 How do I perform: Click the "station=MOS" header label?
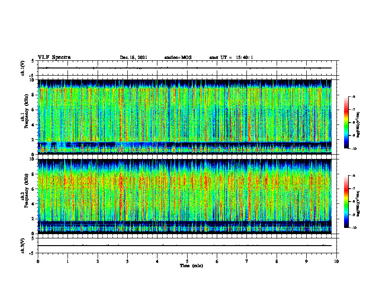pyautogui.click(x=178, y=57)
